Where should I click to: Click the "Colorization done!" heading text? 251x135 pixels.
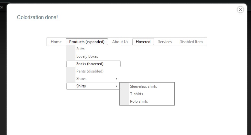tap(37, 17)
